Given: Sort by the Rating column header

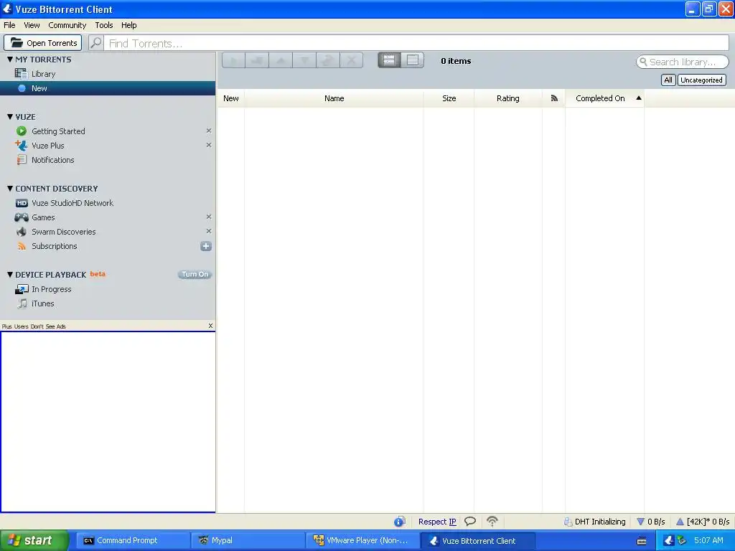Looking at the screenshot, I should point(508,98).
